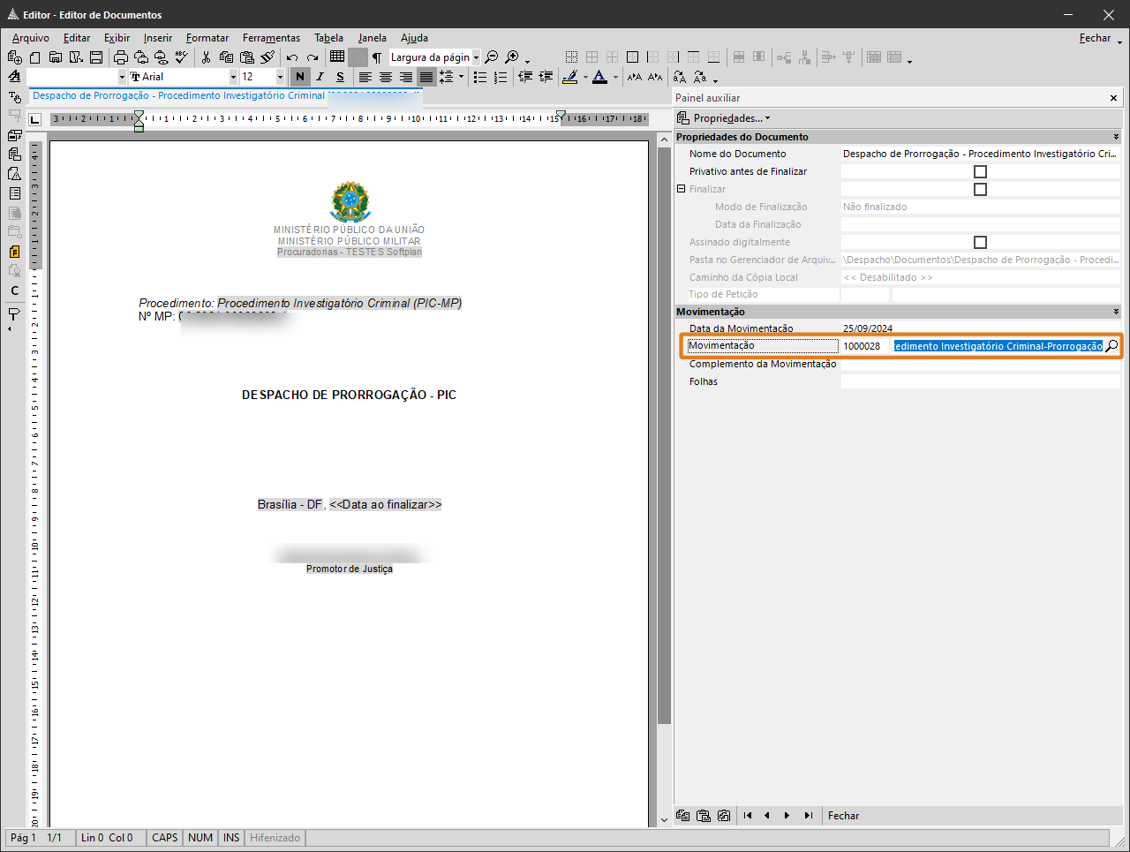Screen dimensions: 1130x852
Task: Close the Painel auxiliar with X
Action: [x=1113, y=98]
